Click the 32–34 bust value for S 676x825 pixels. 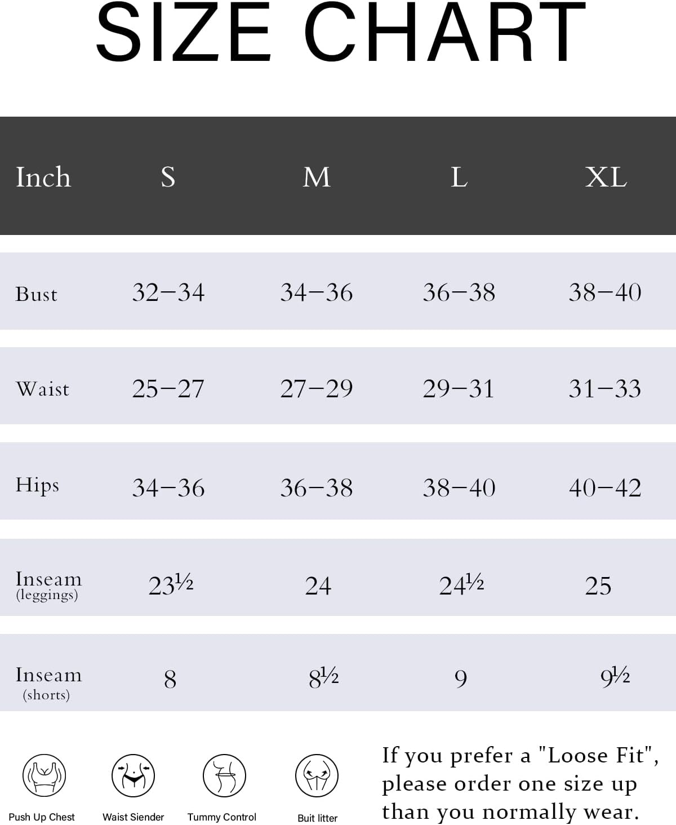click(x=168, y=292)
